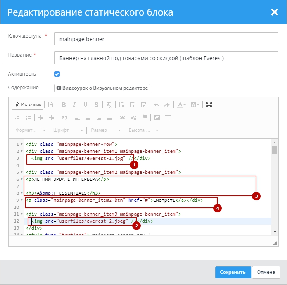Open the Видеоурок о Визуальном редакторе link
This screenshot has width=287, height=285.
click(x=102, y=88)
